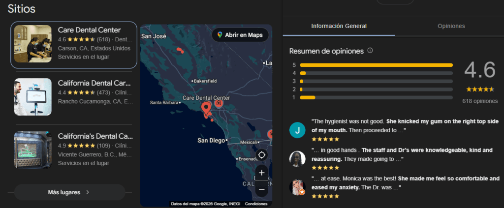Click the my location target icon on map

pyautogui.click(x=261, y=155)
